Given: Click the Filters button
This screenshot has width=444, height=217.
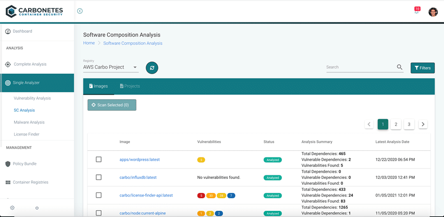Looking at the screenshot, I should pos(422,68).
